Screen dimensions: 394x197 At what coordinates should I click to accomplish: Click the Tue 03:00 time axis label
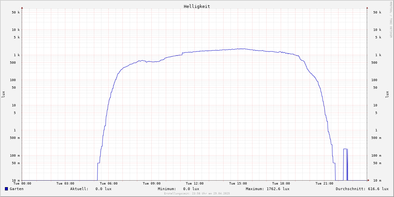65,184
